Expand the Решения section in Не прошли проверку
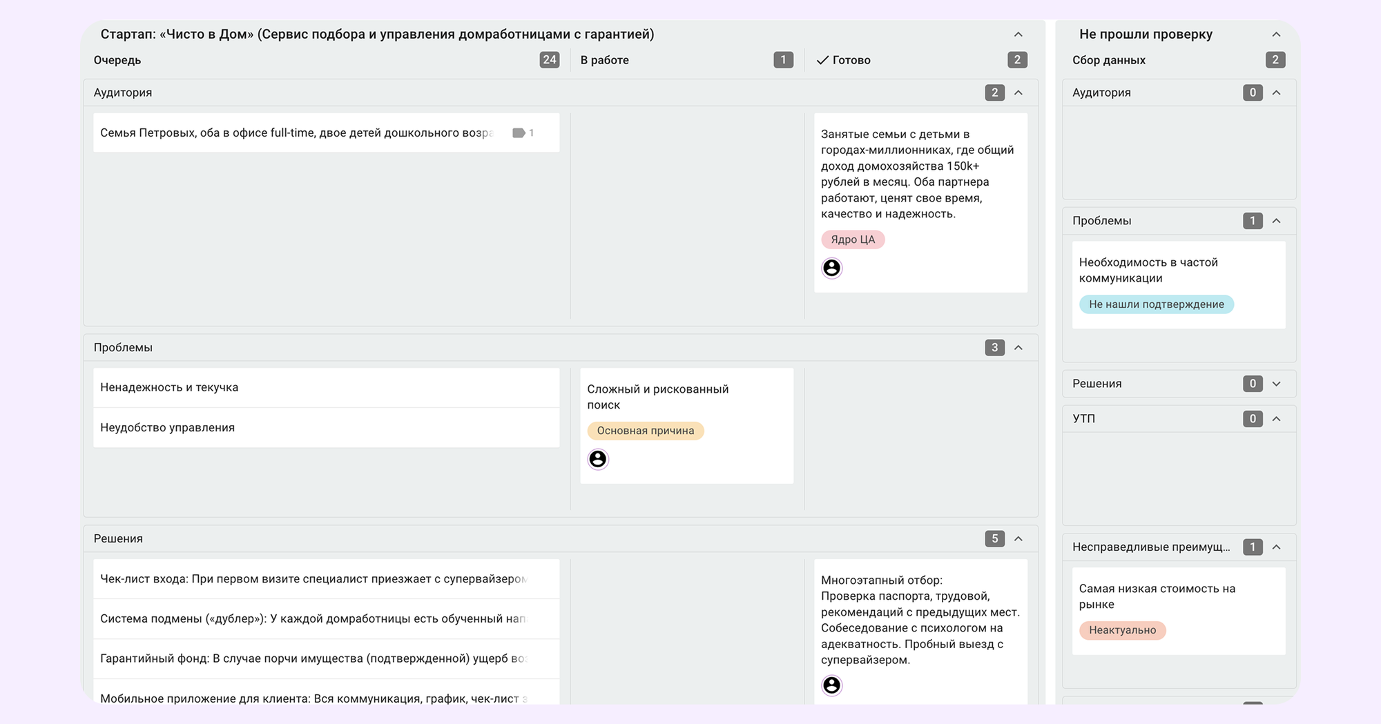Screen dimensions: 1381x724 click(1276, 384)
